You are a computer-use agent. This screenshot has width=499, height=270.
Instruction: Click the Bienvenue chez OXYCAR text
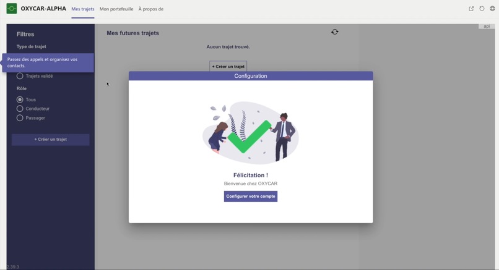click(x=251, y=184)
